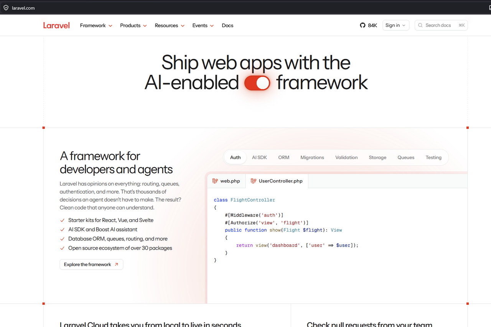Switch to the AI SDK tab
491x327 pixels.
(x=259, y=158)
